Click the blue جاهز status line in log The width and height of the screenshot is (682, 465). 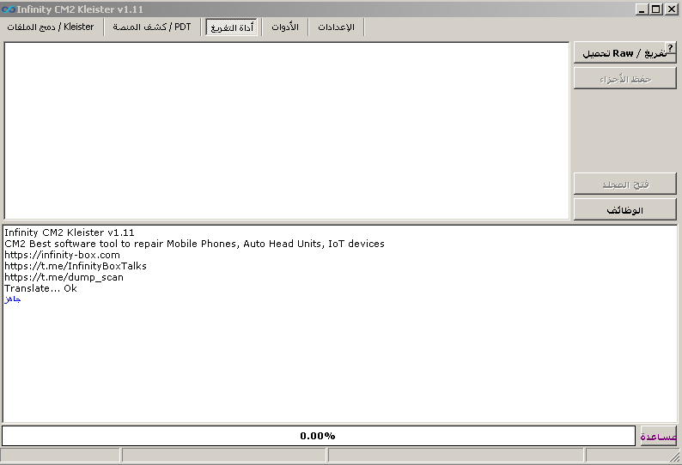(x=13, y=299)
